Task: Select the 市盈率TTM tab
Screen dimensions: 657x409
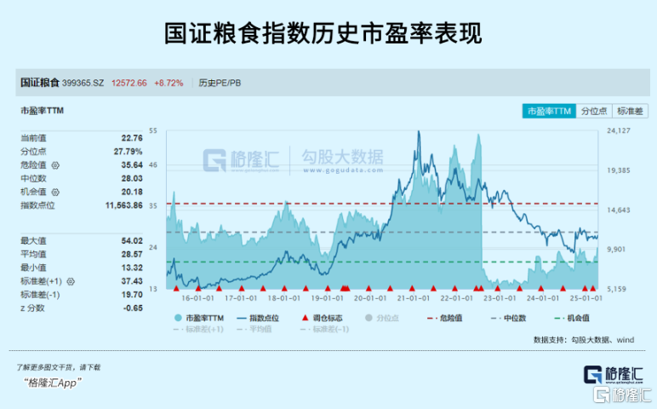Action: [549, 111]
